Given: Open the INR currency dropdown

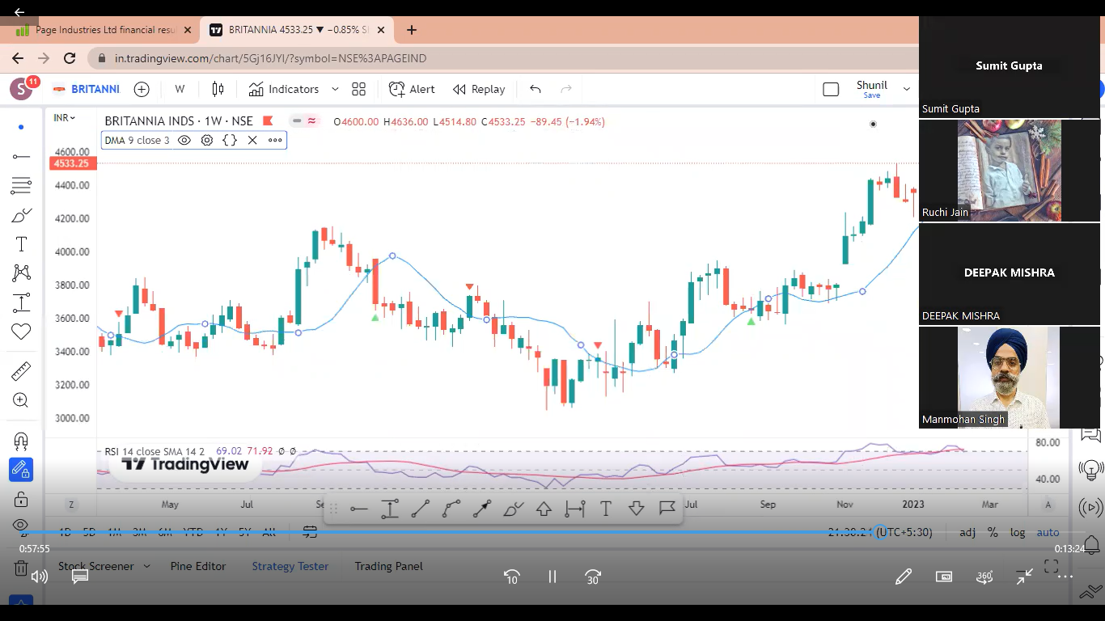Looking at the screenshot, I should 64,118.
